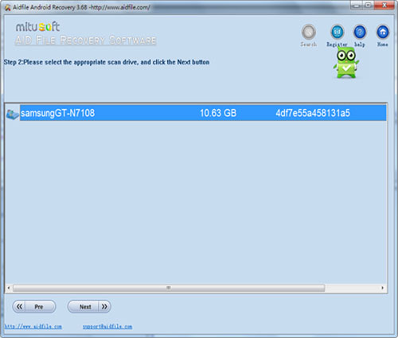
Task: Click the double right chevron on Next
Action: click(x=104, y=307)
